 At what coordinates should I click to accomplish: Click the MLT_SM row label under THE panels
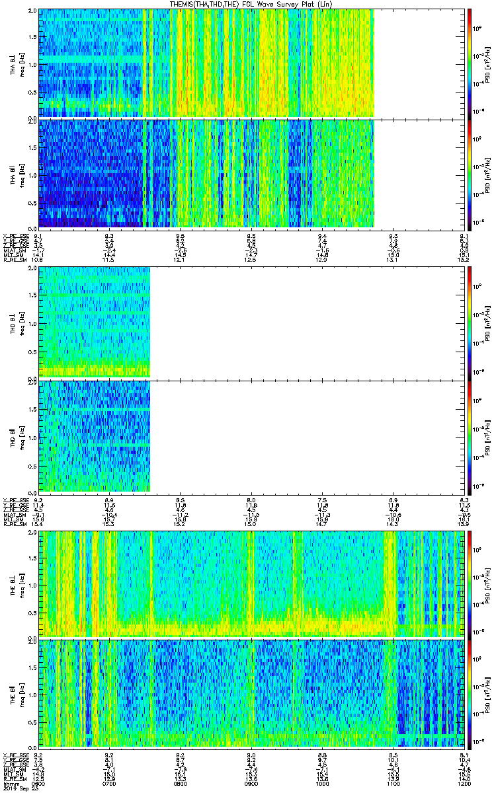click(x=12, y=774)
